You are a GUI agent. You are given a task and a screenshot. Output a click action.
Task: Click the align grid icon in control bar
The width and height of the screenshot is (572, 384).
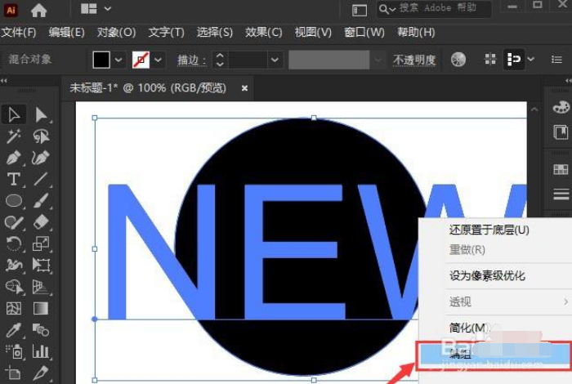(490, 59)
